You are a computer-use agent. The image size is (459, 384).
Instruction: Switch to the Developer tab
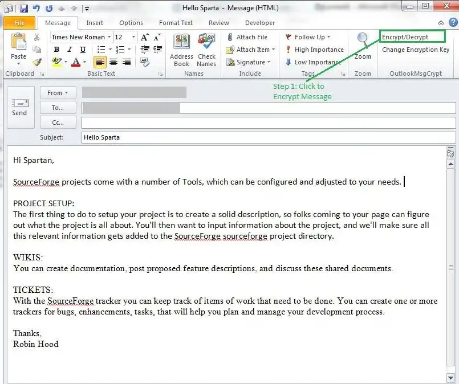[x=260, y=23]
